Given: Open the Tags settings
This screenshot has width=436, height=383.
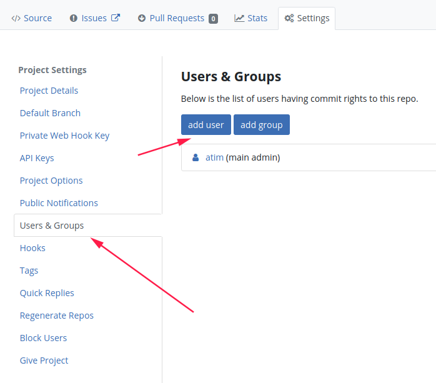Looking at the screenshot, I should tap(29, 271).
